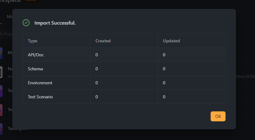Click the Created count for Test Scenario
The width and height of the screenshot is (255, 140).
(96, 97)
